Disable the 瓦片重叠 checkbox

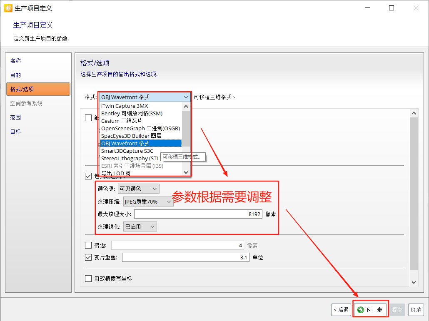pos(88,257)
